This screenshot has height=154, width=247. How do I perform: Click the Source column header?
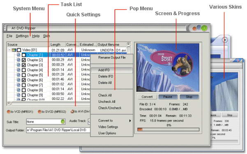(x=28, y=45)
